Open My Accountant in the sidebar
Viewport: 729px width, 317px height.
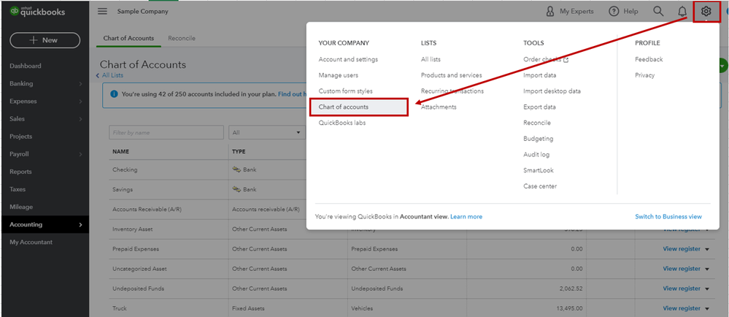(31, 242)
